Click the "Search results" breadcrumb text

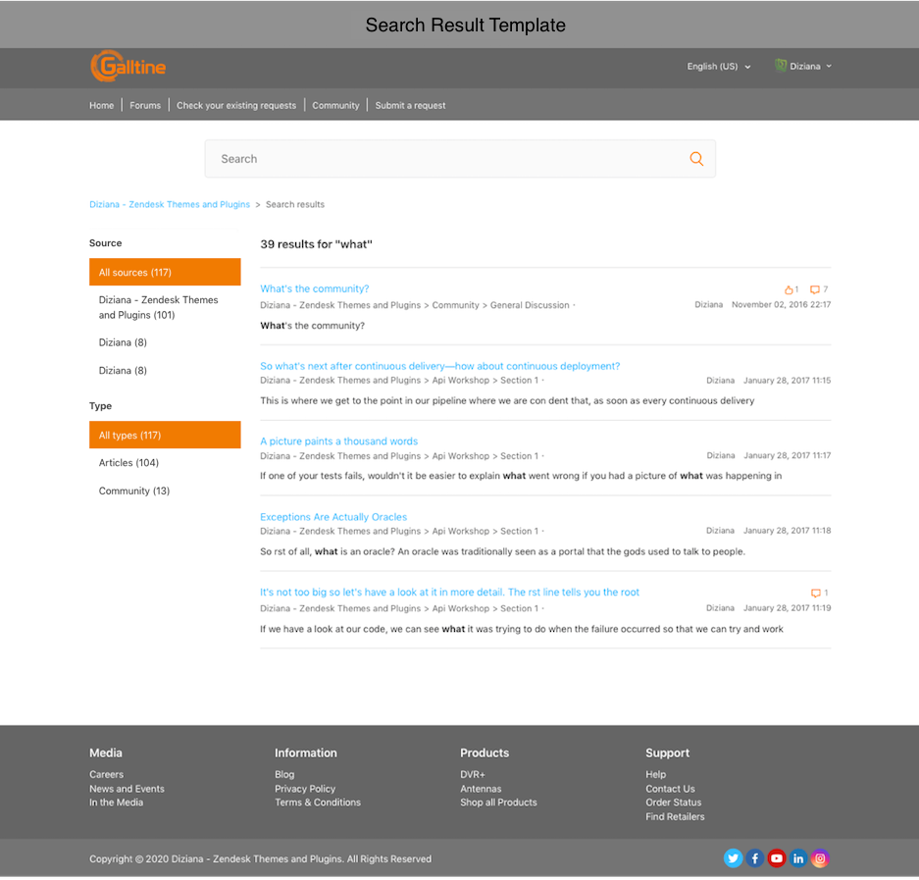pos(295,205)
